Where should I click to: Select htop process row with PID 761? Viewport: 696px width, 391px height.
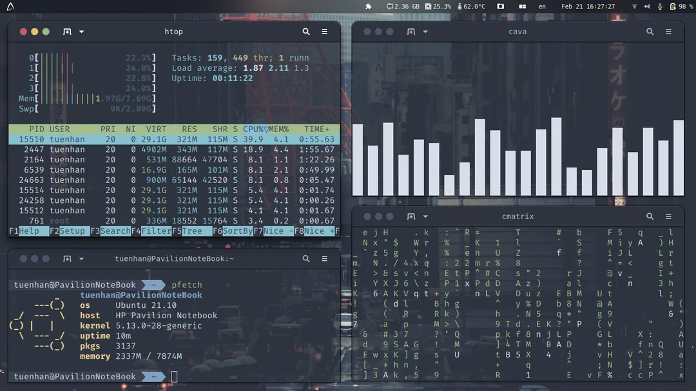pyautogui.click(x=174, y=221)
